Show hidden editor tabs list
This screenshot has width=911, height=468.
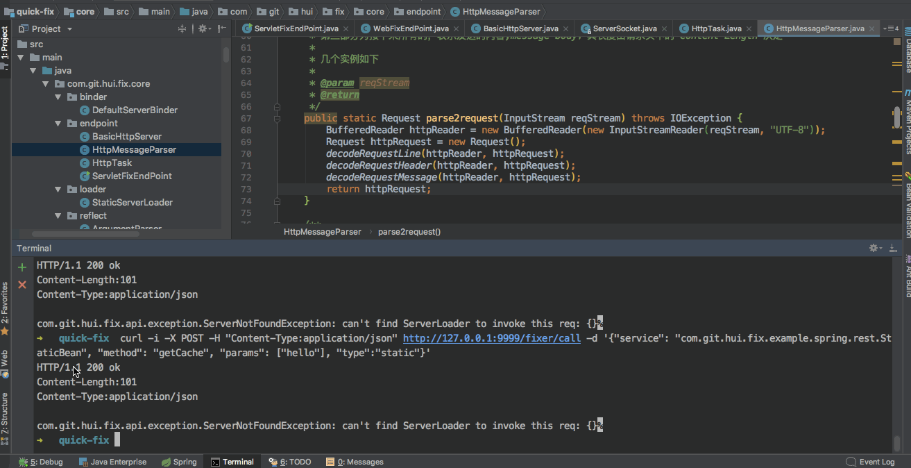pyautogui.click(x=891, y=28)
